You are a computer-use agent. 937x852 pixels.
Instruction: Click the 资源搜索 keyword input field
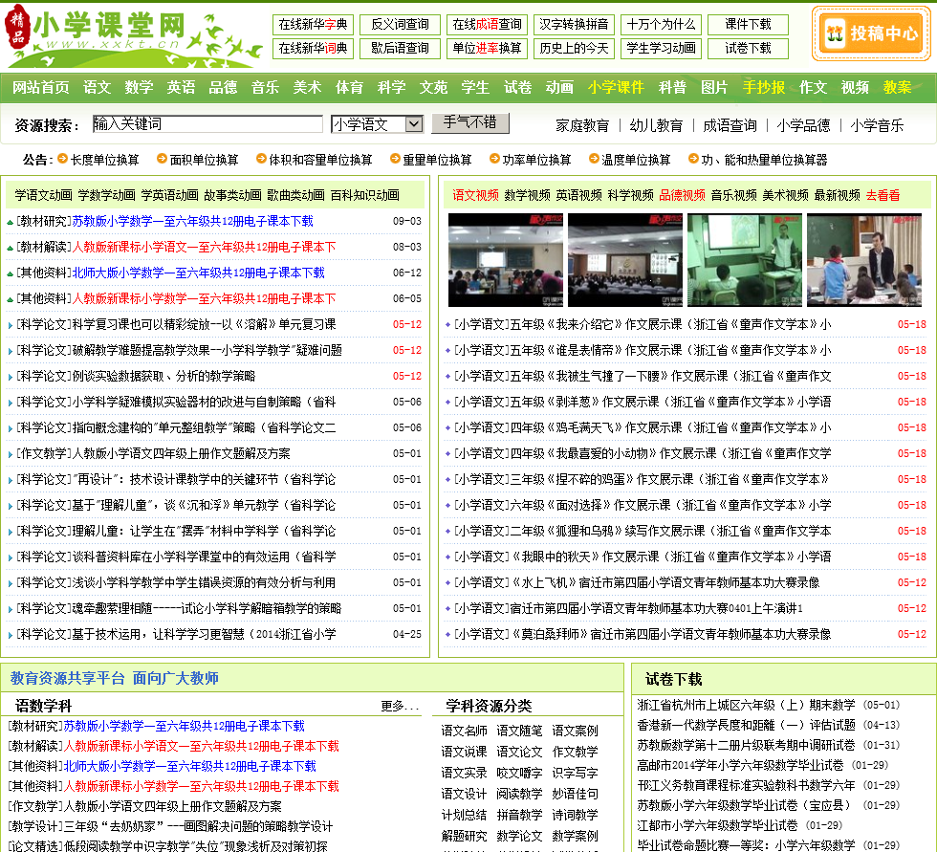pos(207,124)
